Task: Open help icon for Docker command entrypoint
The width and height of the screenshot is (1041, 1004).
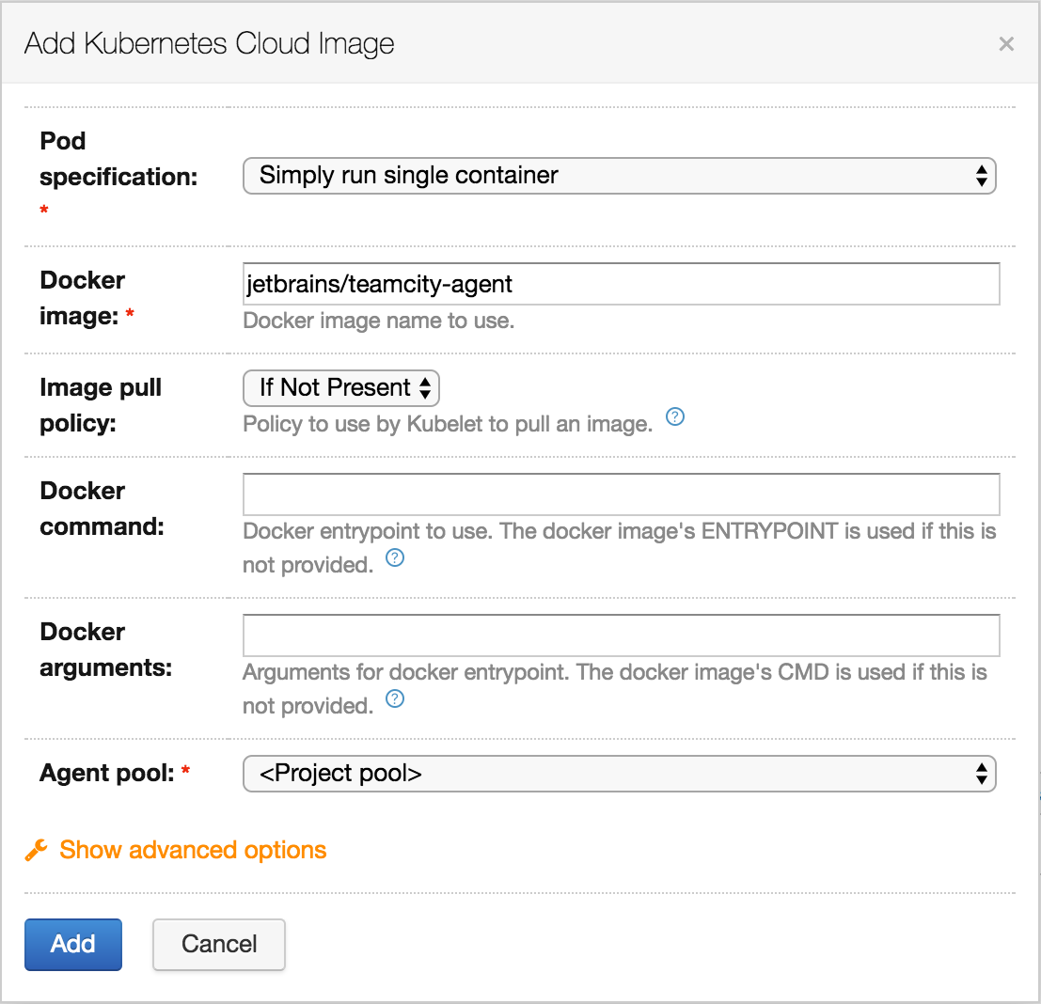Action: pyautogui.click(x=395, y=558)
